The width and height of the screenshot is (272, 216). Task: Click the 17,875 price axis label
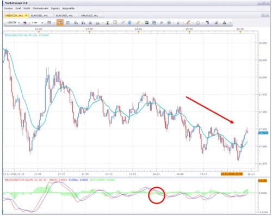(263, 163)
